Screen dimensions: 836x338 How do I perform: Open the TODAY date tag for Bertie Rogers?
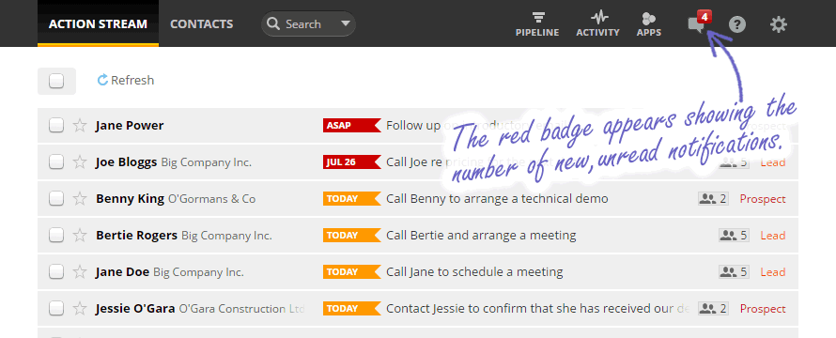point(352,235)
